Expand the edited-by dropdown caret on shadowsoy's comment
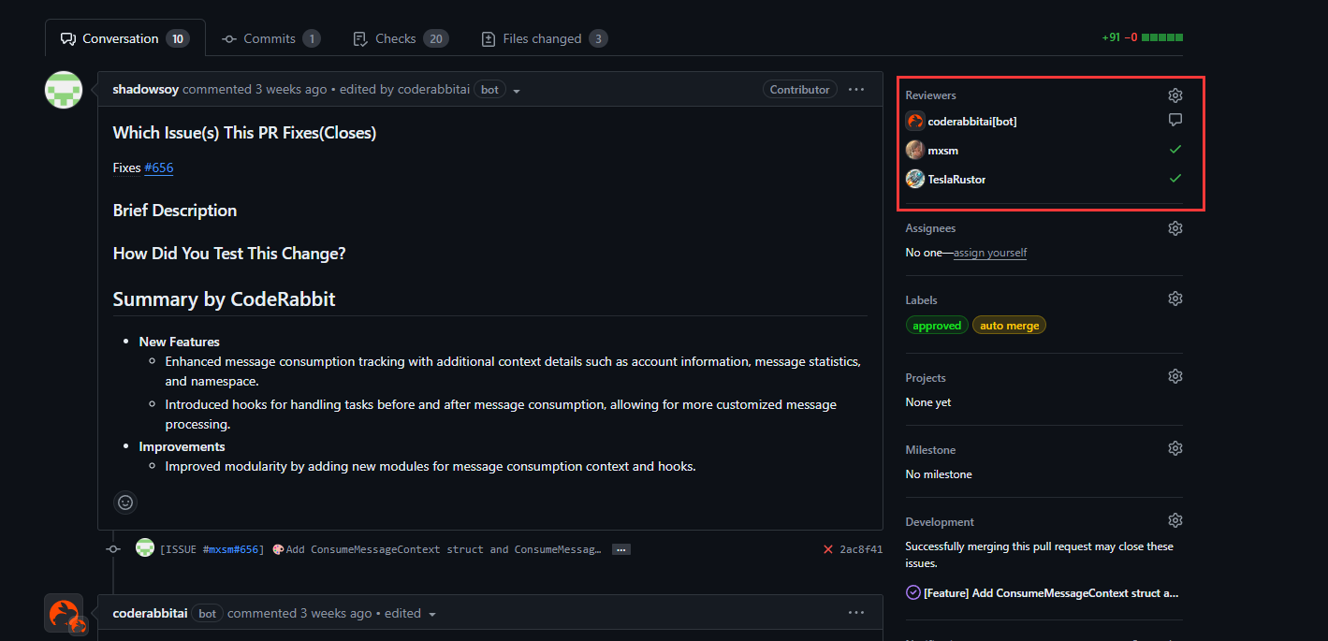The width and height of the screenshot is (1328, 641). 517,89
